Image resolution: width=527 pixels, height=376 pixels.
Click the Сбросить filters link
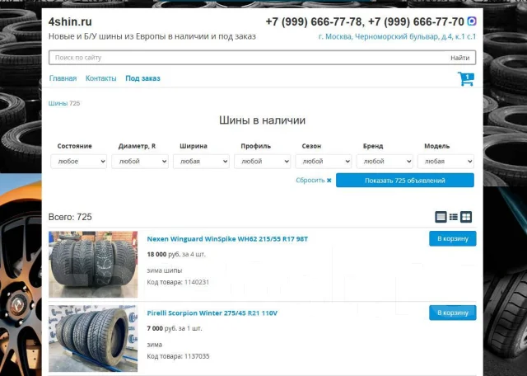tap(310, 181)
